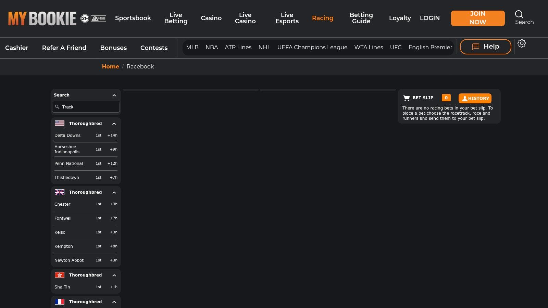548x308 pixels.
Task: Open the Help chat button
Action: [485, 47]
